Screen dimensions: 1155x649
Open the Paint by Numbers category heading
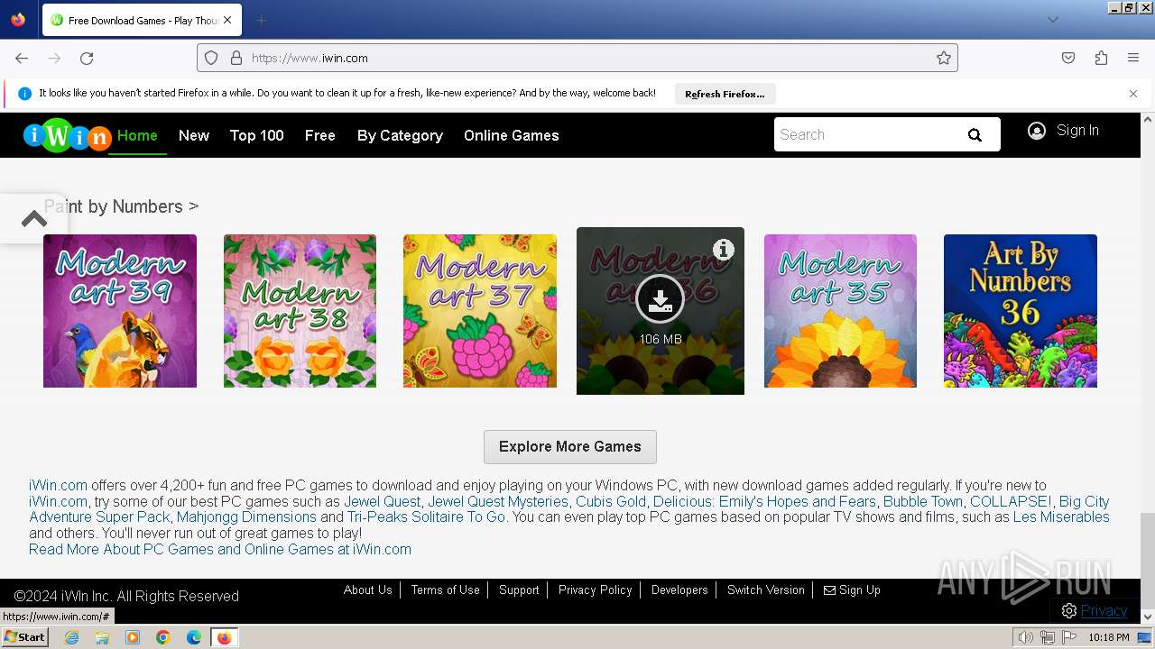point(121,206)
